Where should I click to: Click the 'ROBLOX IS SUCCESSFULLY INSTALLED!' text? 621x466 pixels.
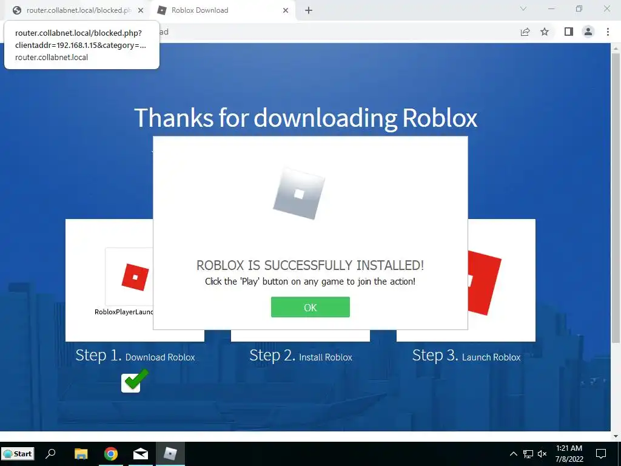pyautogui.click(x=310, y=265)
